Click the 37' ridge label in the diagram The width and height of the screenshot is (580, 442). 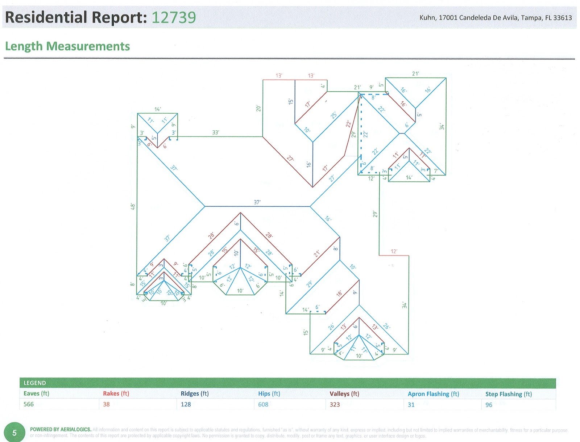click(257, 202)
